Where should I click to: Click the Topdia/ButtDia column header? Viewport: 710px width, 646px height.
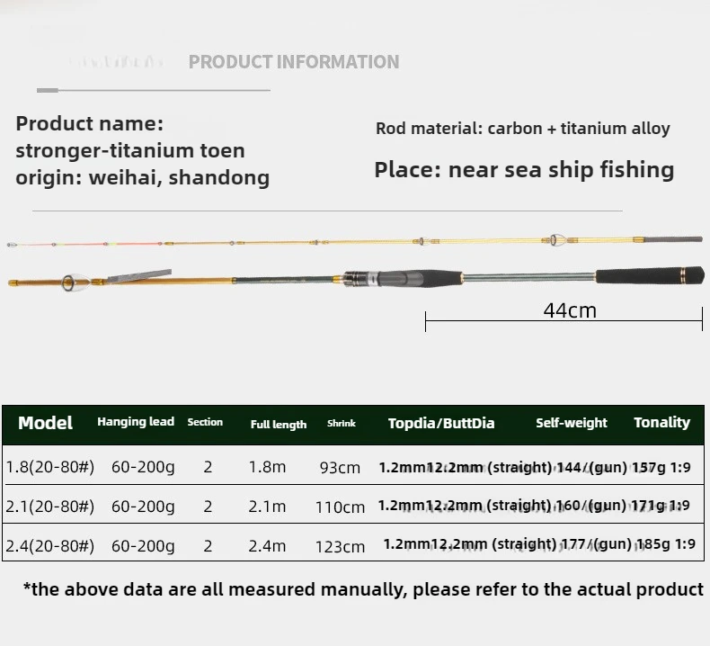(441, 423)
